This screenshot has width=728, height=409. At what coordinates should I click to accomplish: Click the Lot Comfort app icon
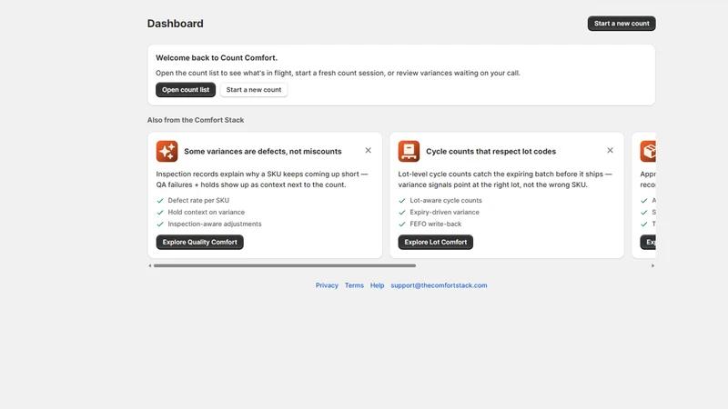click(x=409, y=151)
